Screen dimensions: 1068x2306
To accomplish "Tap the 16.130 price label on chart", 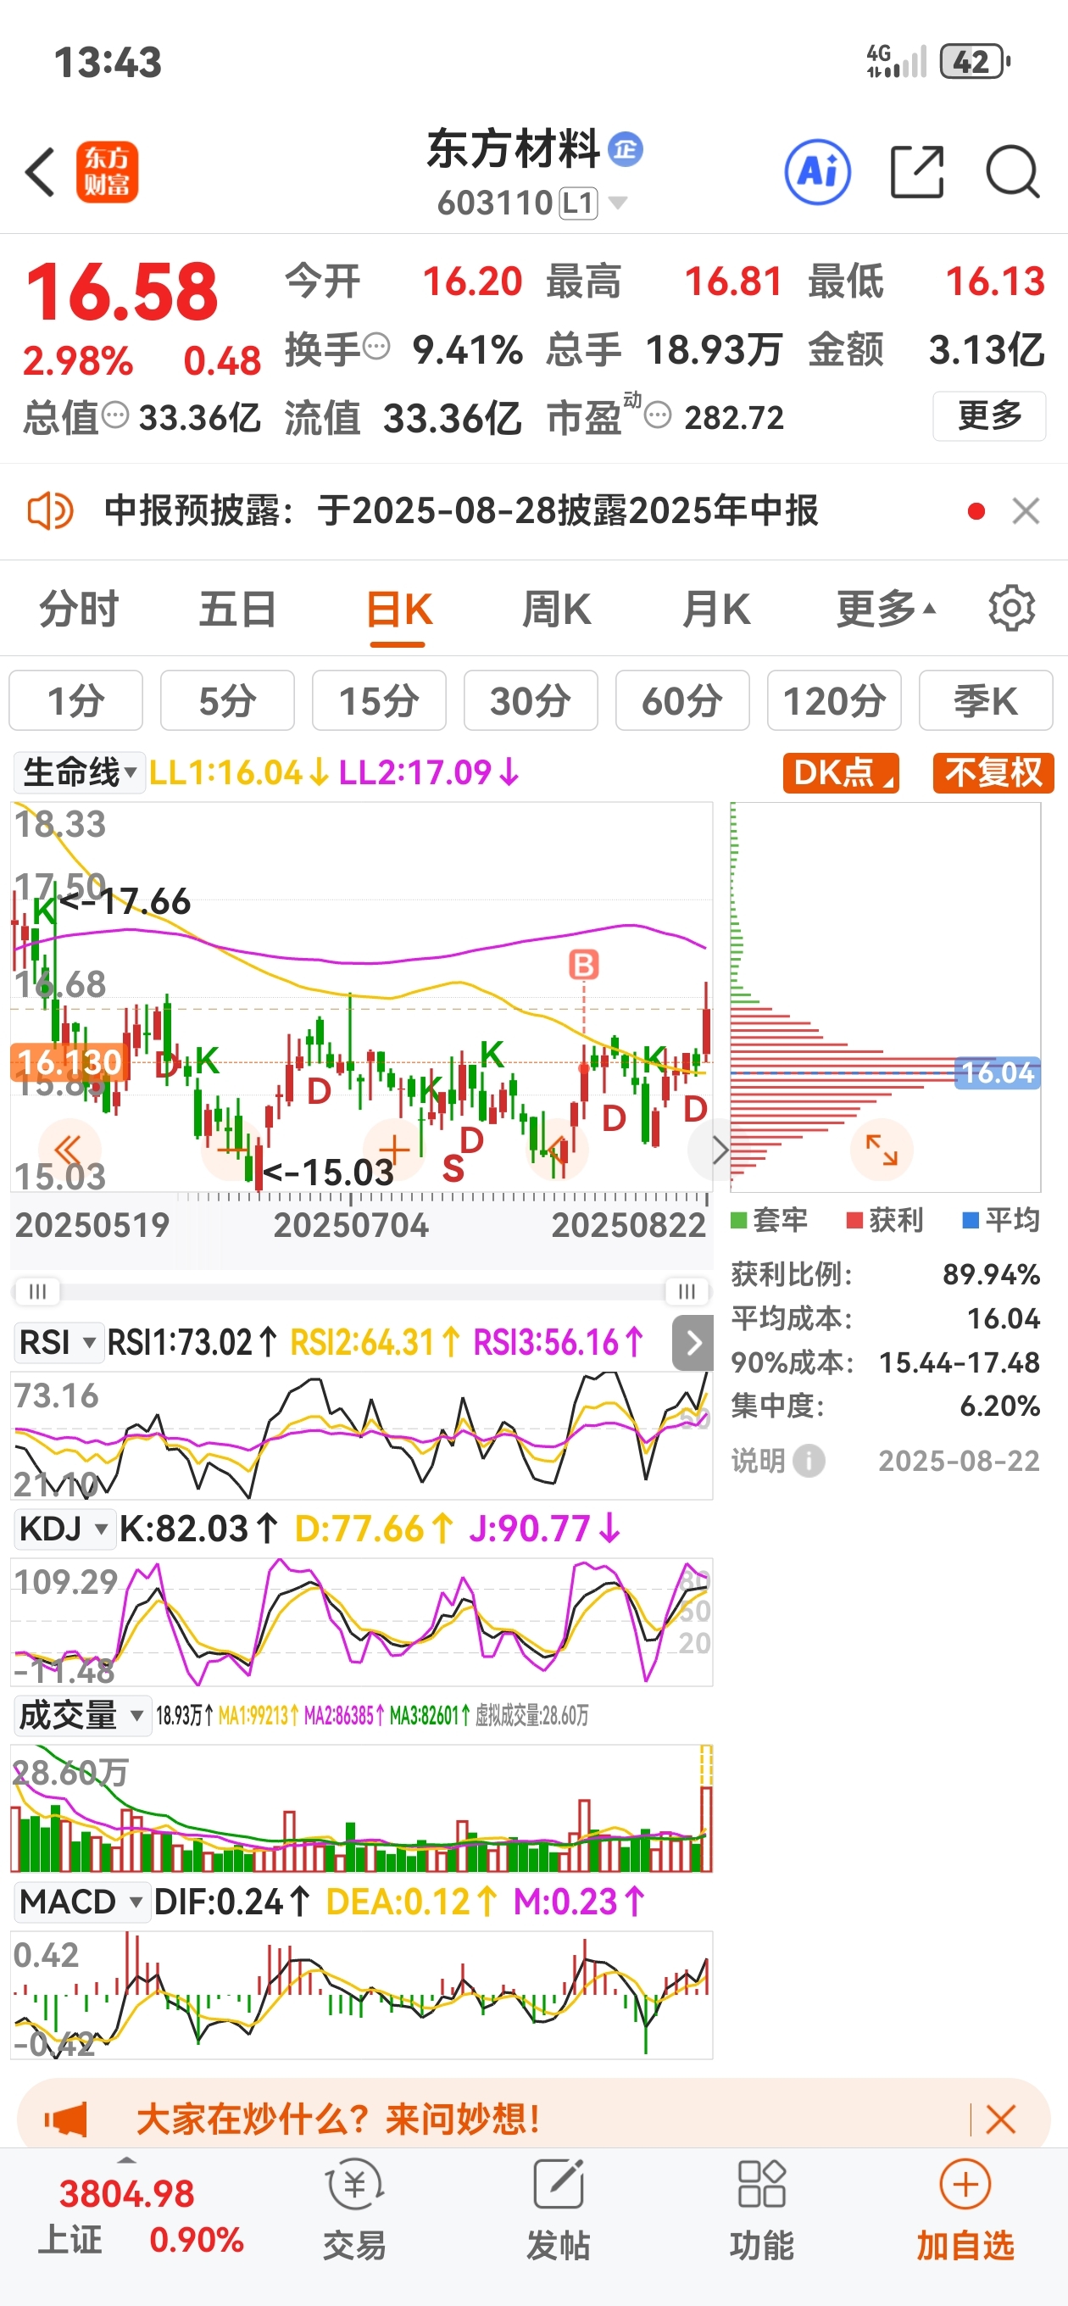I will [x=69, y=1061].
